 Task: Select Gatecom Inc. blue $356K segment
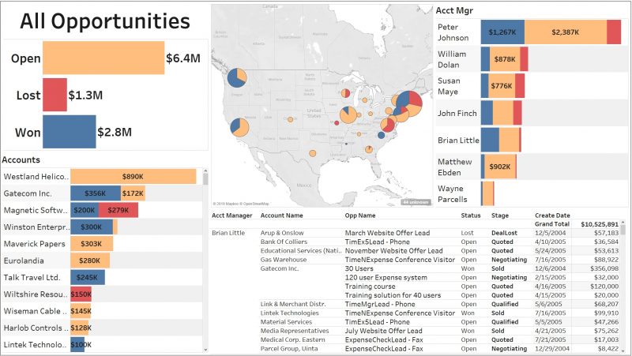[96, 193]
